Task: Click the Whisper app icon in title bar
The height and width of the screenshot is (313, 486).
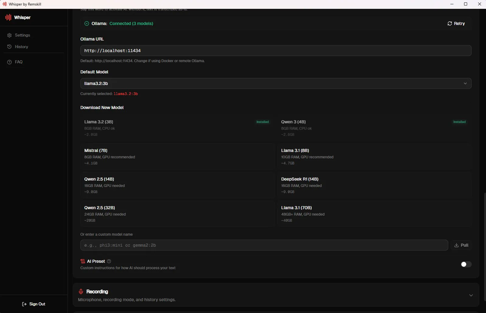Action: pos(5,4)
